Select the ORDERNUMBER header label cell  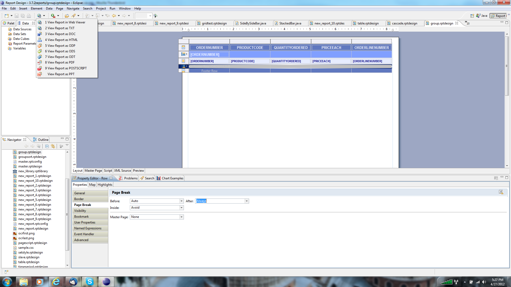tap(209, 48)
